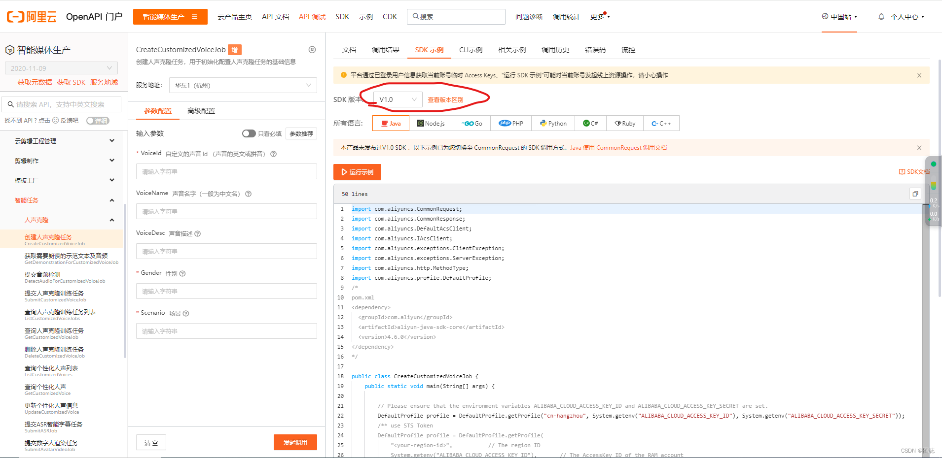Open the 服务地址 华东1 (杭州) dropdown
This screenshot has width=942, height=458.
point(243,85)
